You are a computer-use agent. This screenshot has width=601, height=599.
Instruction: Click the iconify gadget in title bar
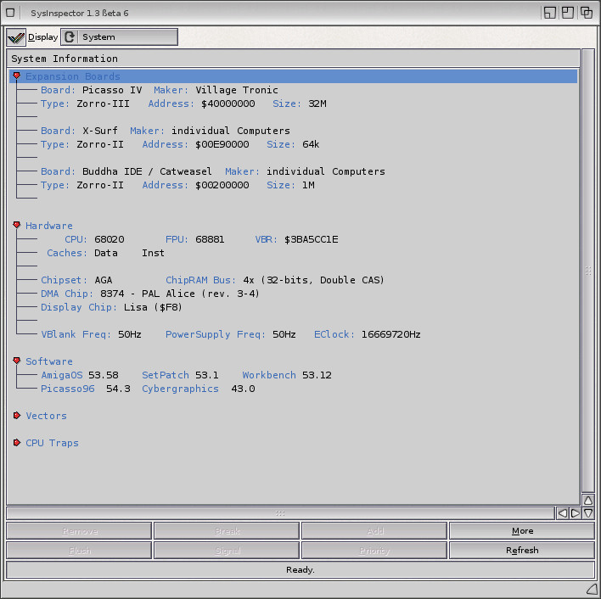click(x=549, y=13)
